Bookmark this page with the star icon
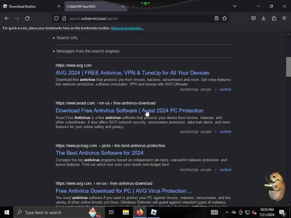Image resolution: width=291 pixels, height=218 pixels. point(225,18)
